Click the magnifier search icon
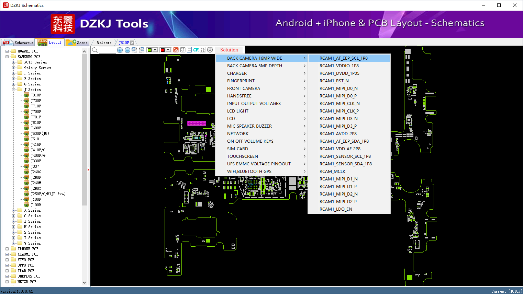523x294 pixels. coord(95,50)
